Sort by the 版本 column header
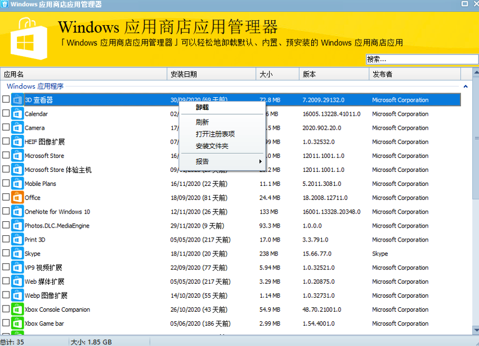The width and height of the screenshot is (479, 346). (x=334, y=74)
